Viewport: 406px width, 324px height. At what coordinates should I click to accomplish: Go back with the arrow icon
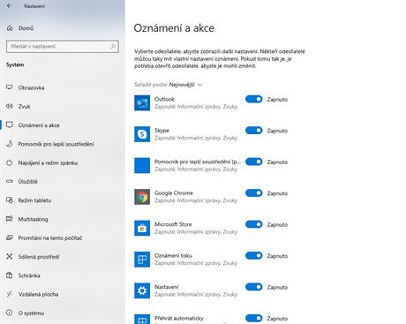(x=10, y=5)
